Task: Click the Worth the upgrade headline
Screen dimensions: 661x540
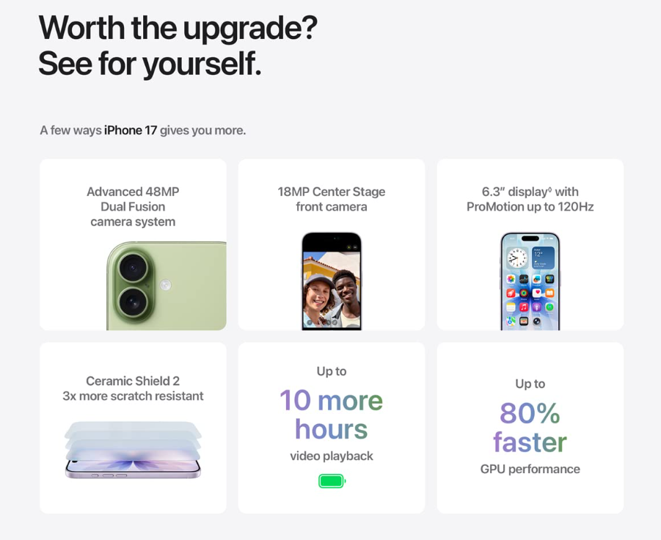Action: click(x=178, y=28)
